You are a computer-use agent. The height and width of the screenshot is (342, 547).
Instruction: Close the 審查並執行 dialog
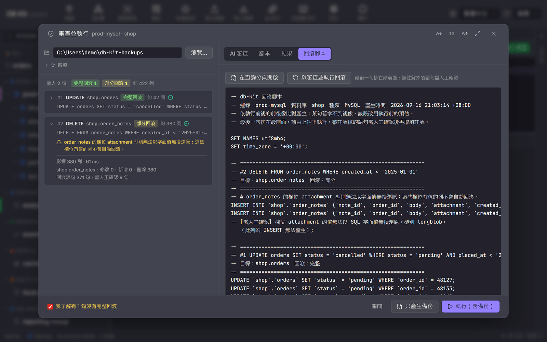click(x=493, y=34)
